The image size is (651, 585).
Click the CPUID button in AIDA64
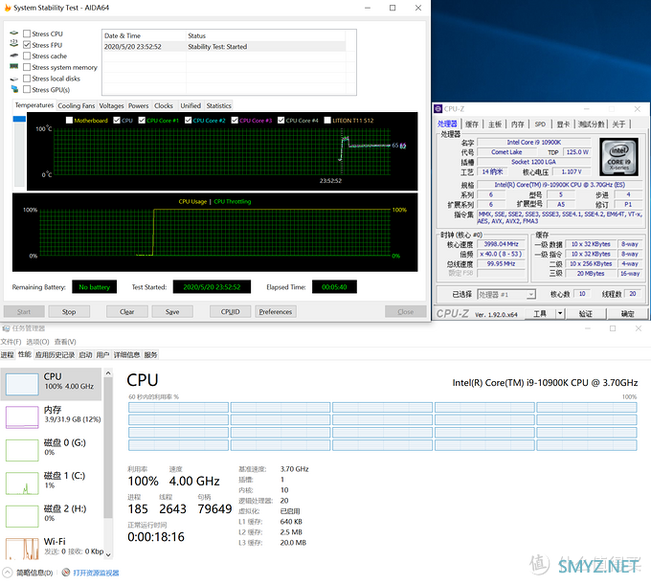coord(231,312)
